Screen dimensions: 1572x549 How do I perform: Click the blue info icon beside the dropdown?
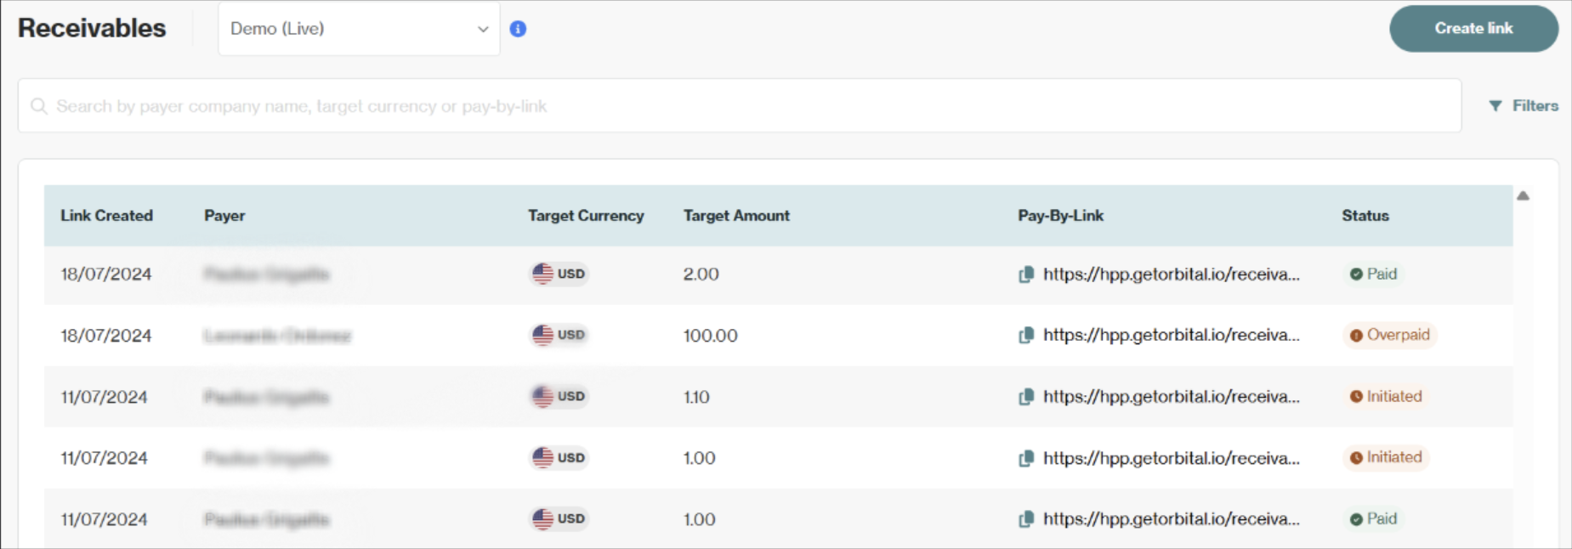click(x=518, y=29)
